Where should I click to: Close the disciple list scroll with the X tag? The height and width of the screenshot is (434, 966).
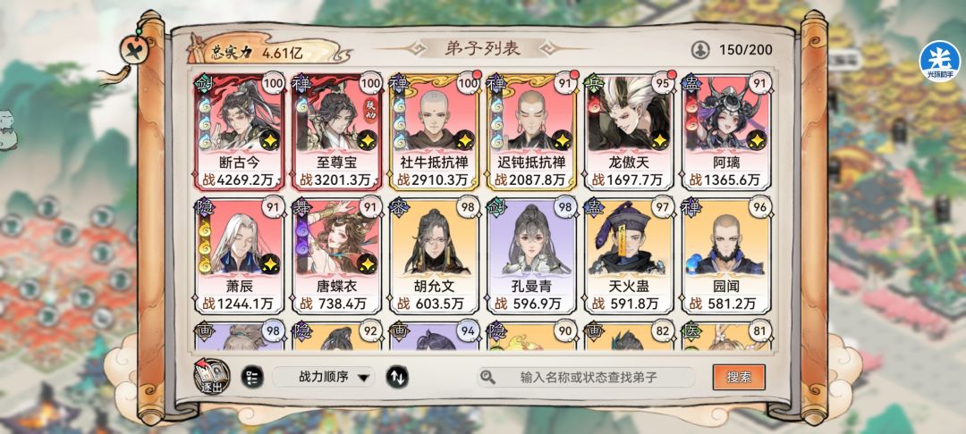click(x=132, y=50)
